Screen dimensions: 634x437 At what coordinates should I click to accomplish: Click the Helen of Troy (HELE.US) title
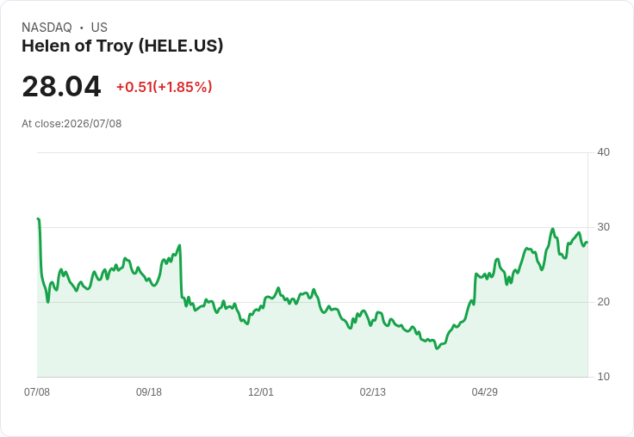tap(122, 46)
